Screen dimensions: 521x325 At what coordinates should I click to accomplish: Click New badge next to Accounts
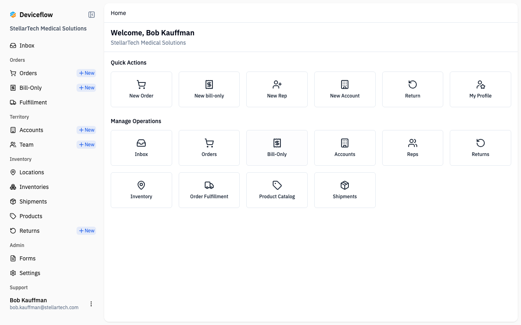(86, 130)
